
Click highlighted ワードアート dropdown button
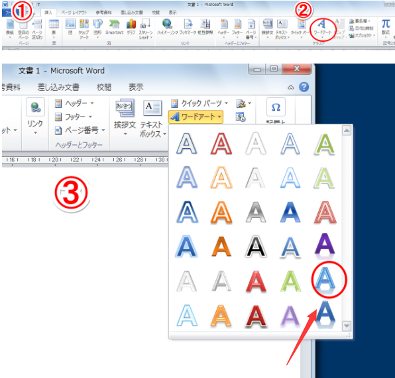point(196,117)
